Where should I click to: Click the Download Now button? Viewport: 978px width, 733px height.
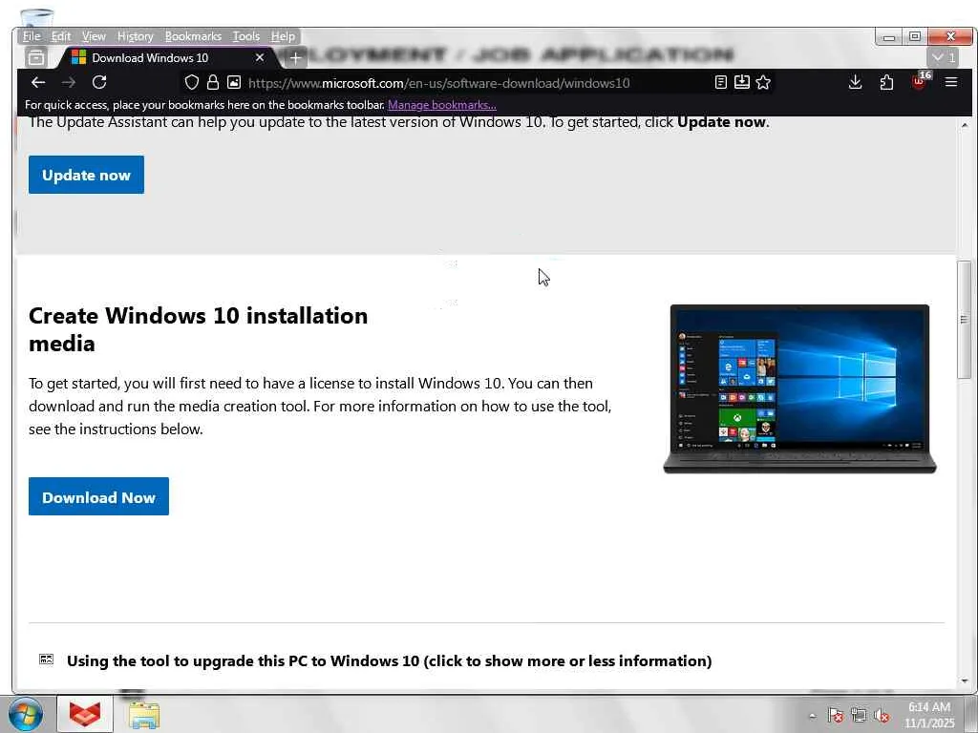pyautogui.click(x=98, y=496)
